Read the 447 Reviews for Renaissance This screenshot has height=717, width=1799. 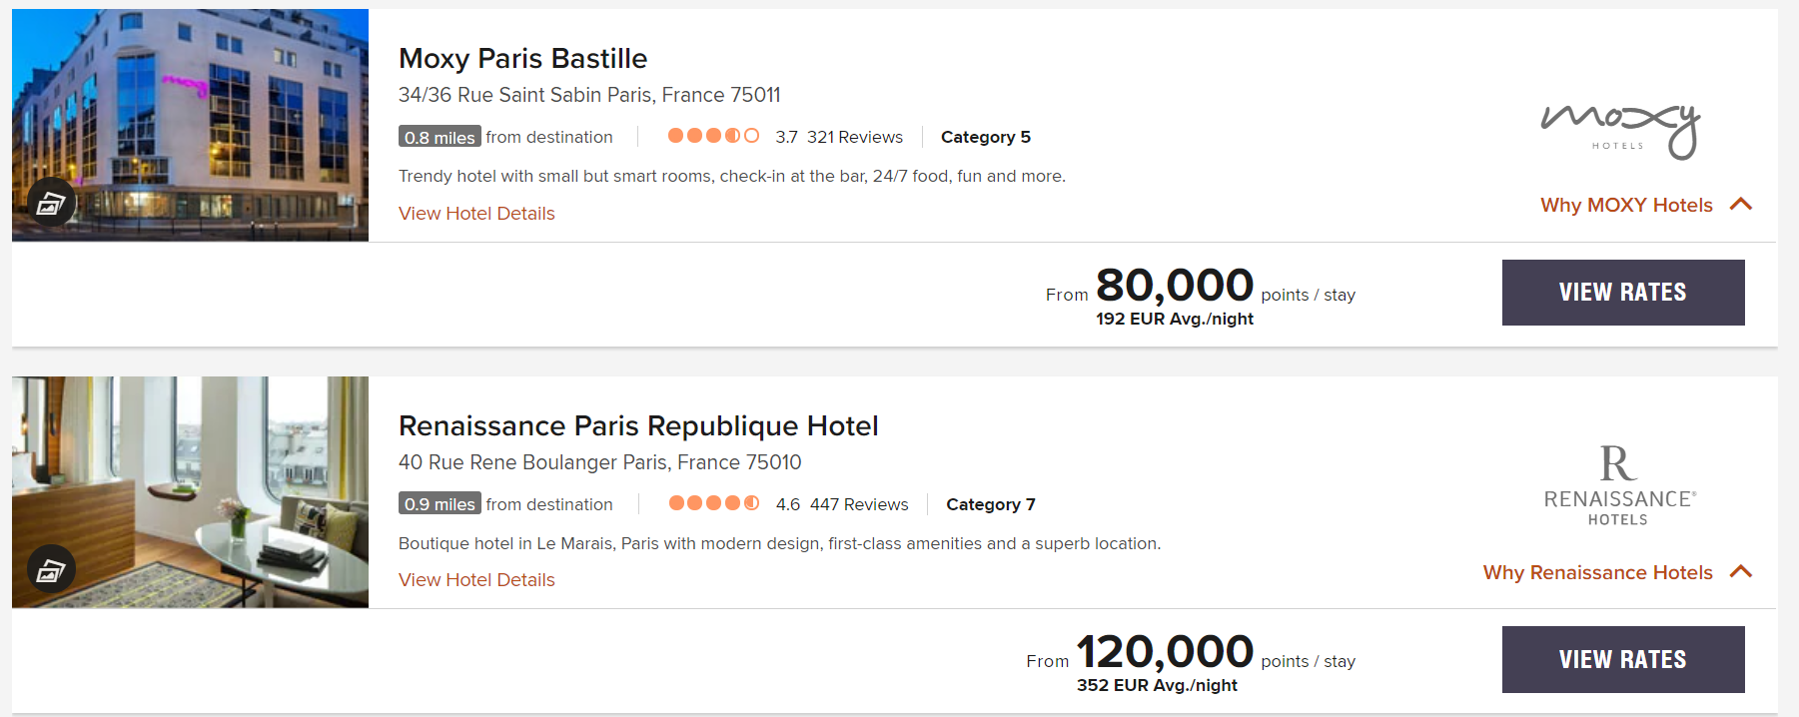859,504
